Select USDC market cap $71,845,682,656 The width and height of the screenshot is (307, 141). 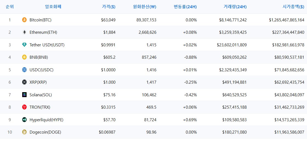[x=289, y=70]
